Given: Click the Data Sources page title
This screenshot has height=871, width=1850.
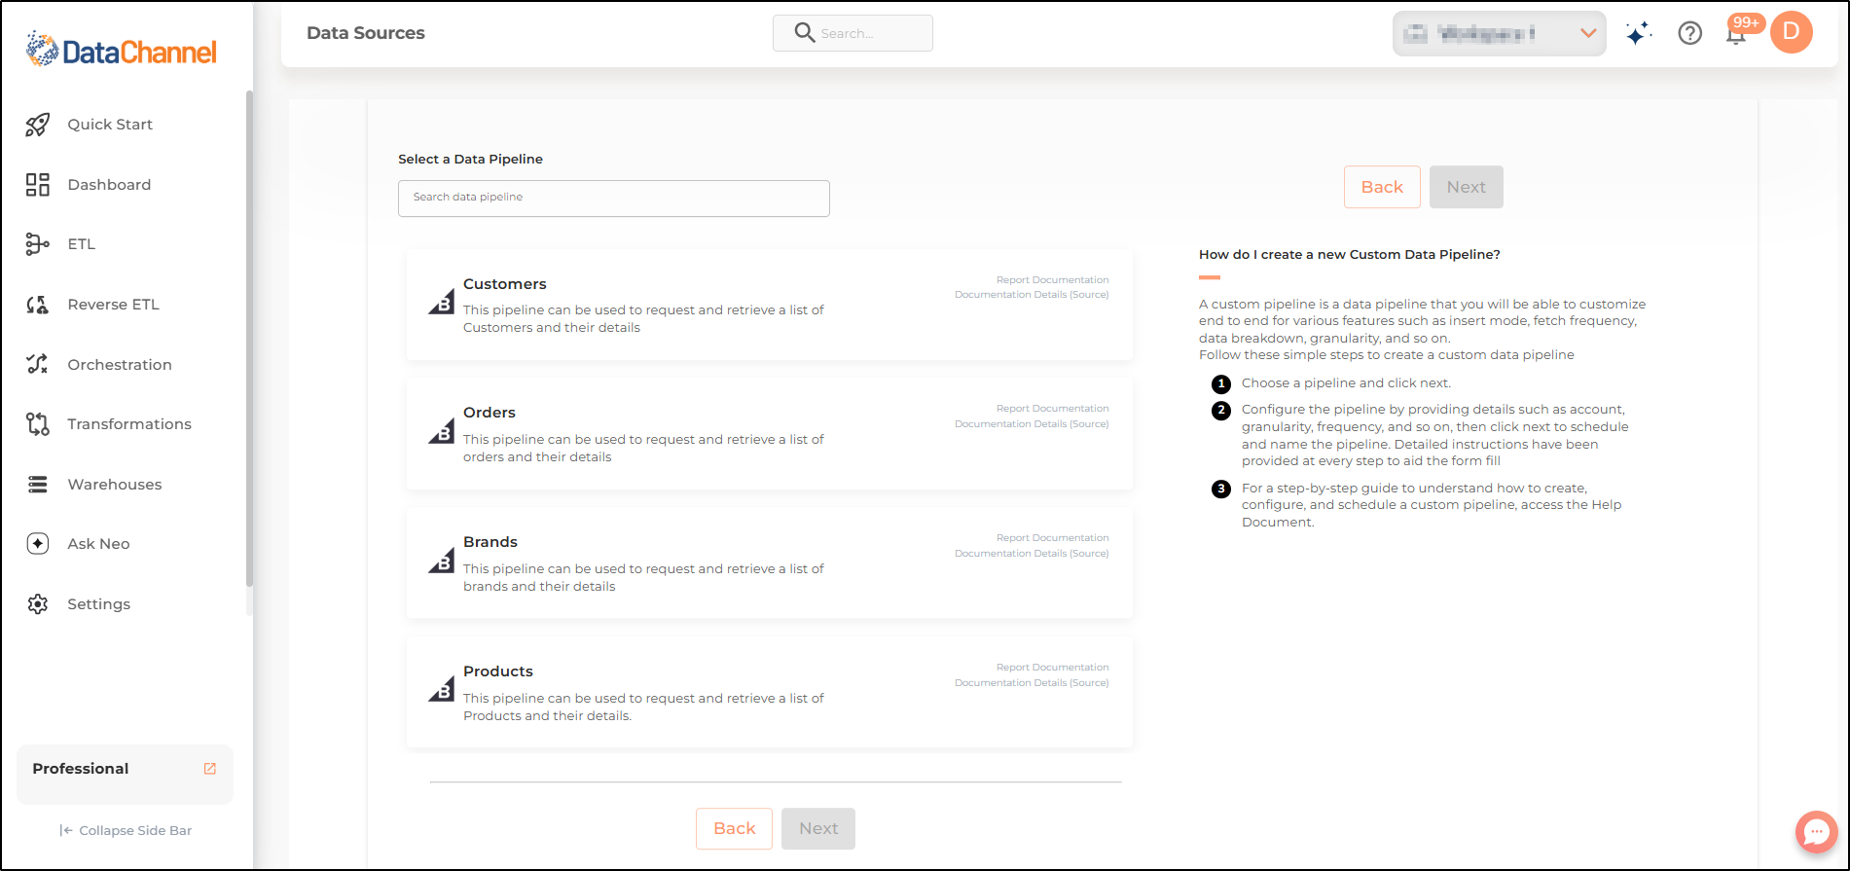Looking at the screenshot, I should pyautogui.click(x=366, y=33).
